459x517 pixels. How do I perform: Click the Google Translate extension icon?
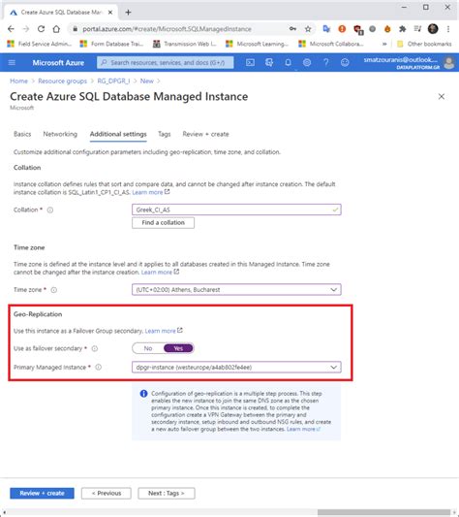[326, 29]
